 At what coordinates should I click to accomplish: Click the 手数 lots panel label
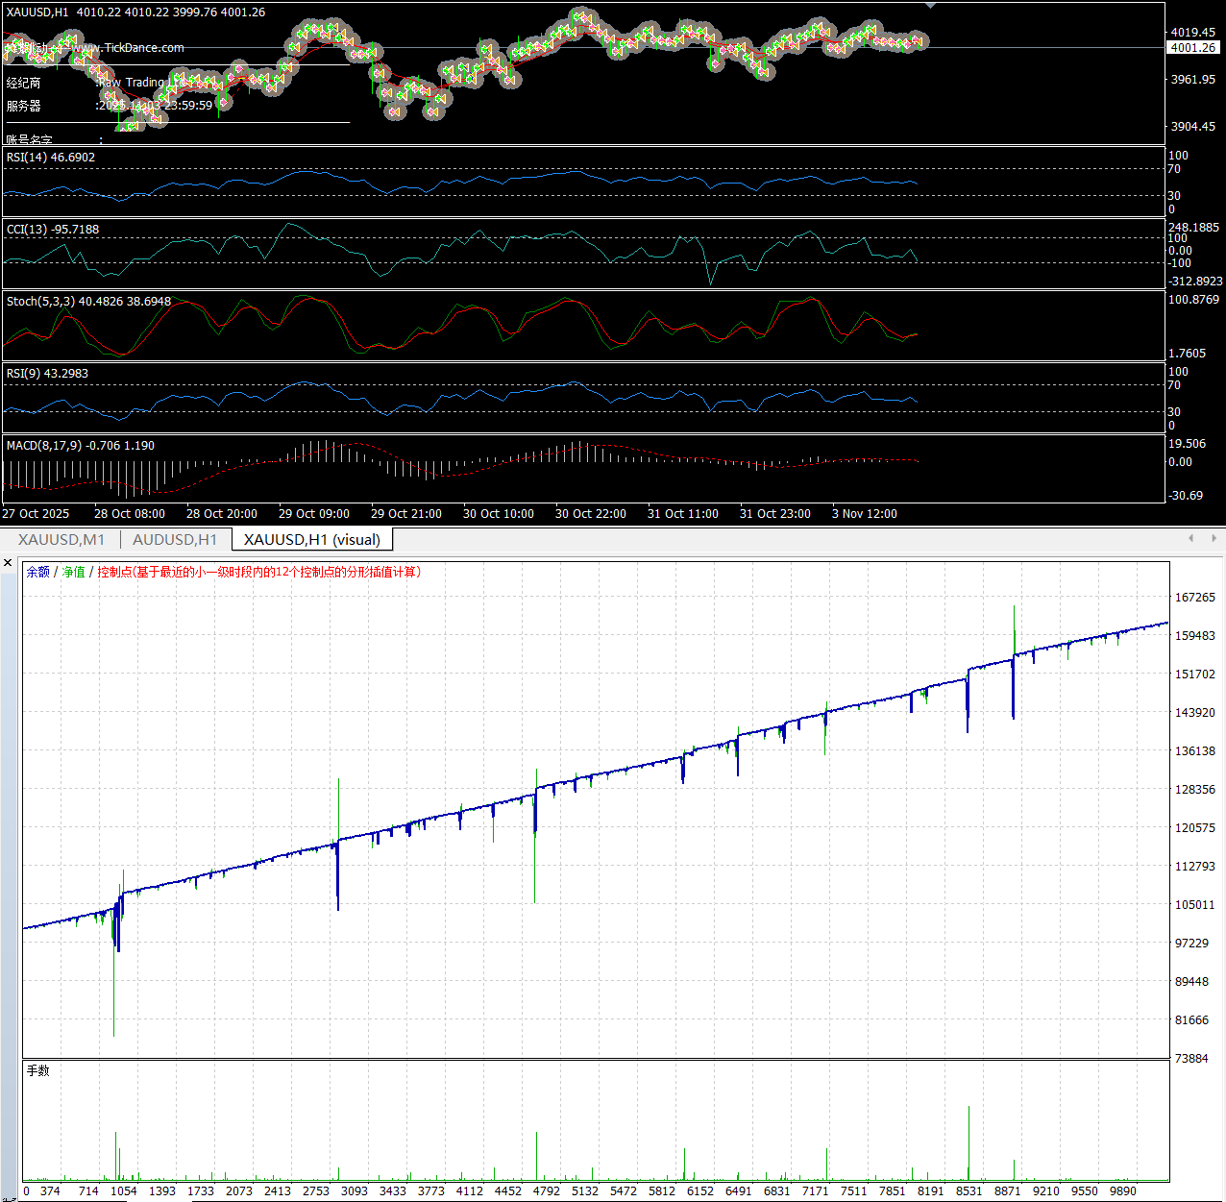(x=37, y=1070)
